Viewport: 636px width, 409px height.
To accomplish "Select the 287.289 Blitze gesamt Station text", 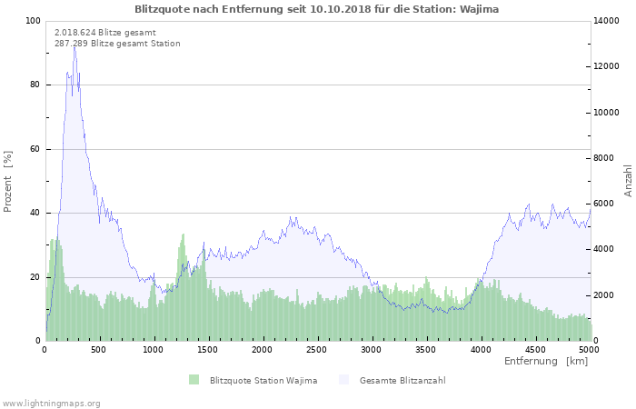I will click(x=117, y=44).
